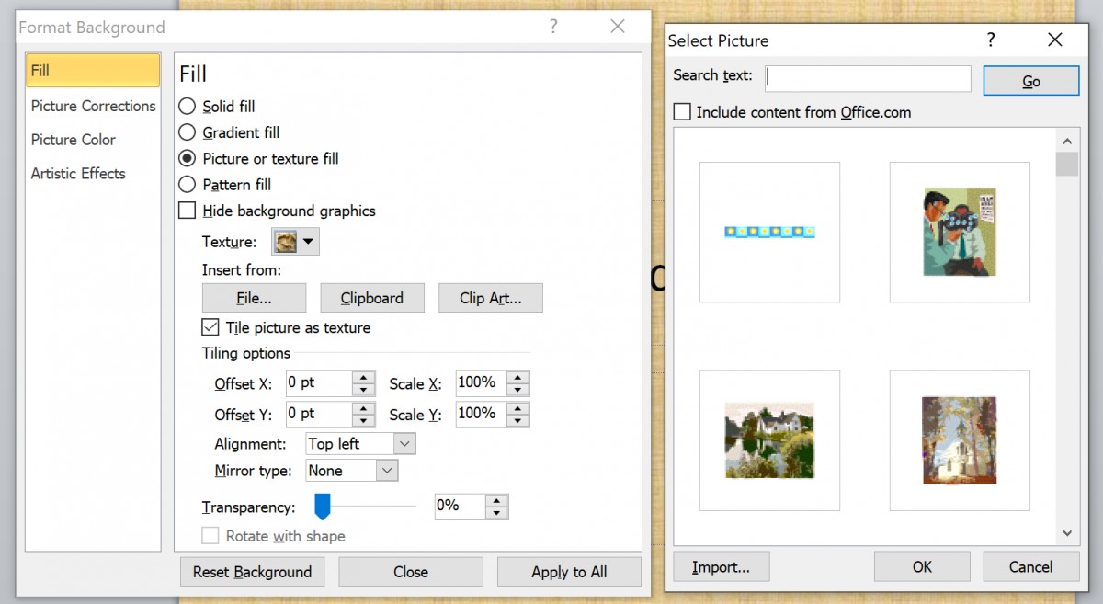Image resolution: width=1103 pixels, height=604 pixels.
Task: Switch to the Picture Color panel
Action: 73,140
